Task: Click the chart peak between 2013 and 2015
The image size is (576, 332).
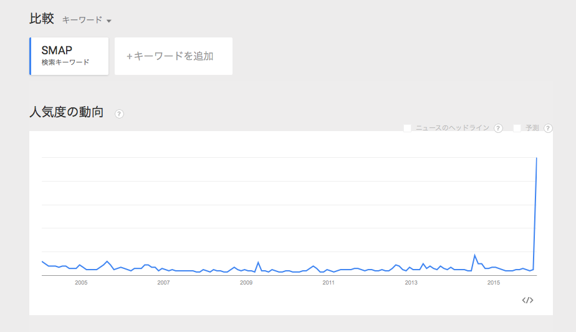Action: [474, 255]
